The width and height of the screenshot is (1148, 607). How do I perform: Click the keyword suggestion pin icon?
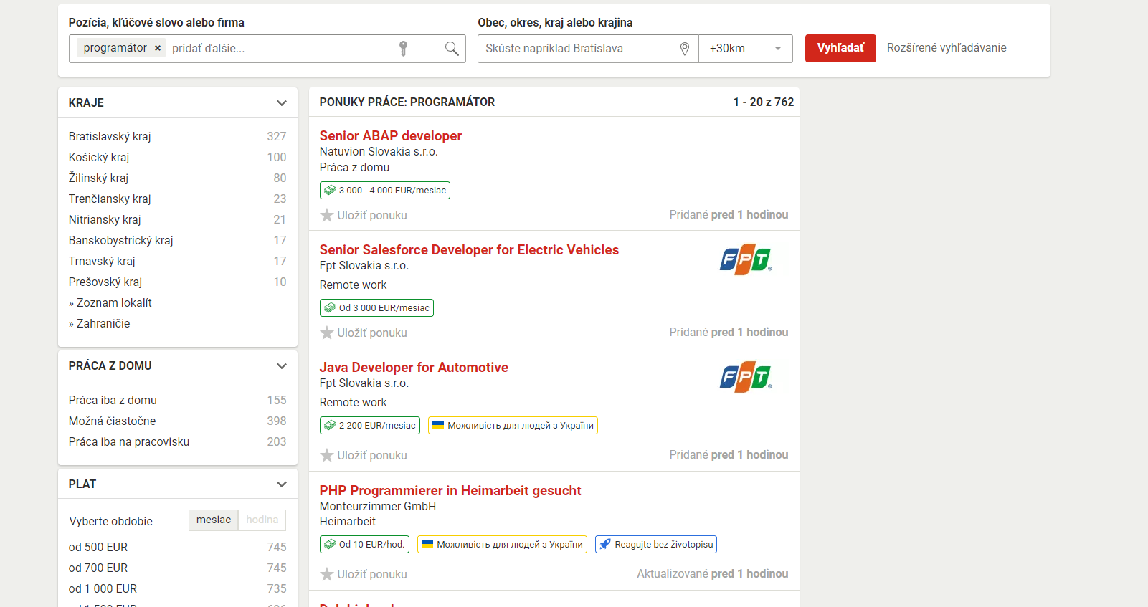tap(404, 48)
